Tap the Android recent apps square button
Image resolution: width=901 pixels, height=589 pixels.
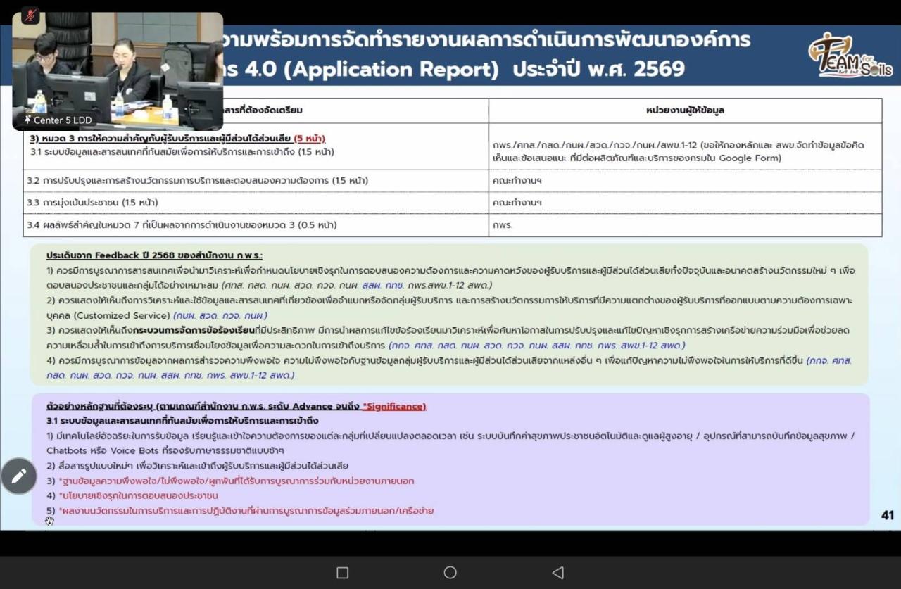(342, 573)
